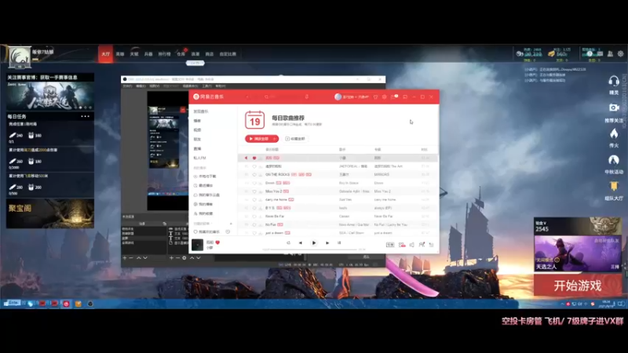The width and height of the screenshot is (628, 353).
Task: Click the 开始游戏 start game button
Action: [x=578, y=286]
